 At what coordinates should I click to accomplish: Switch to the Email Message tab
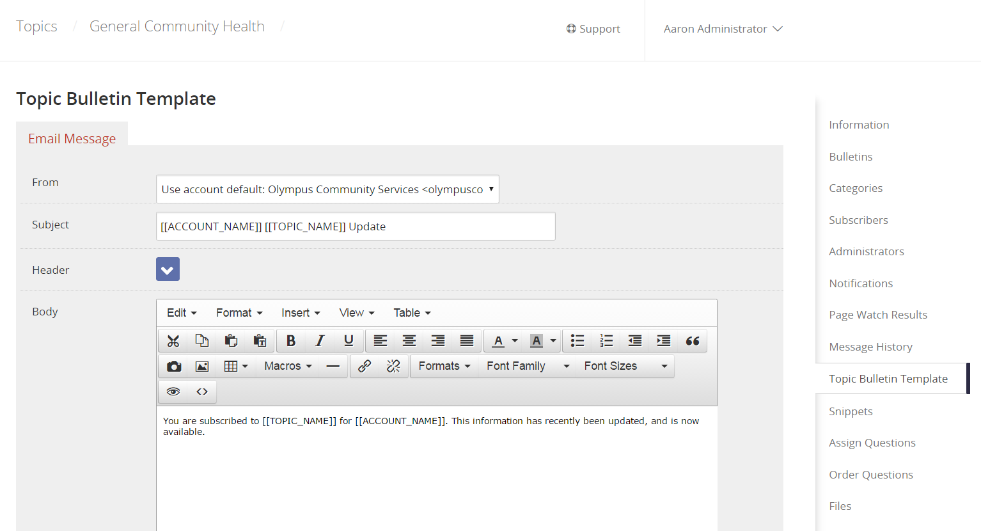72,138
